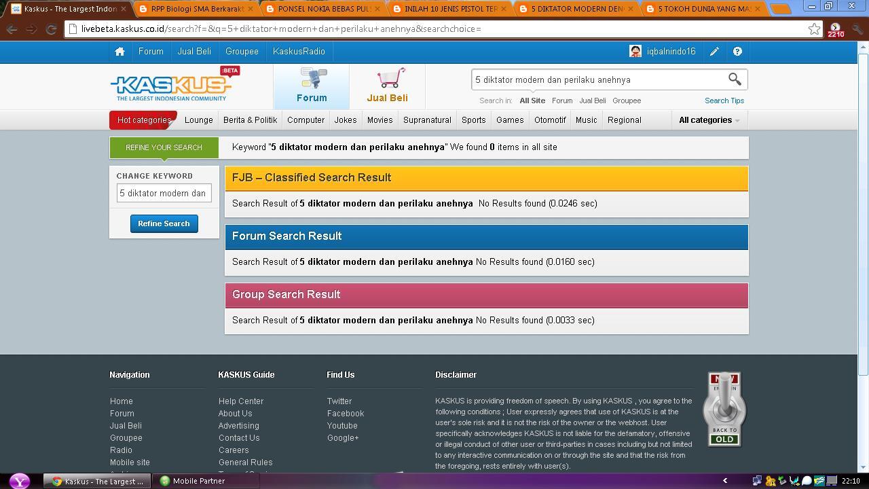The image size is (869, 489).
Task: Open the Jual Beli section with cart icon
Action: point(388,86)
